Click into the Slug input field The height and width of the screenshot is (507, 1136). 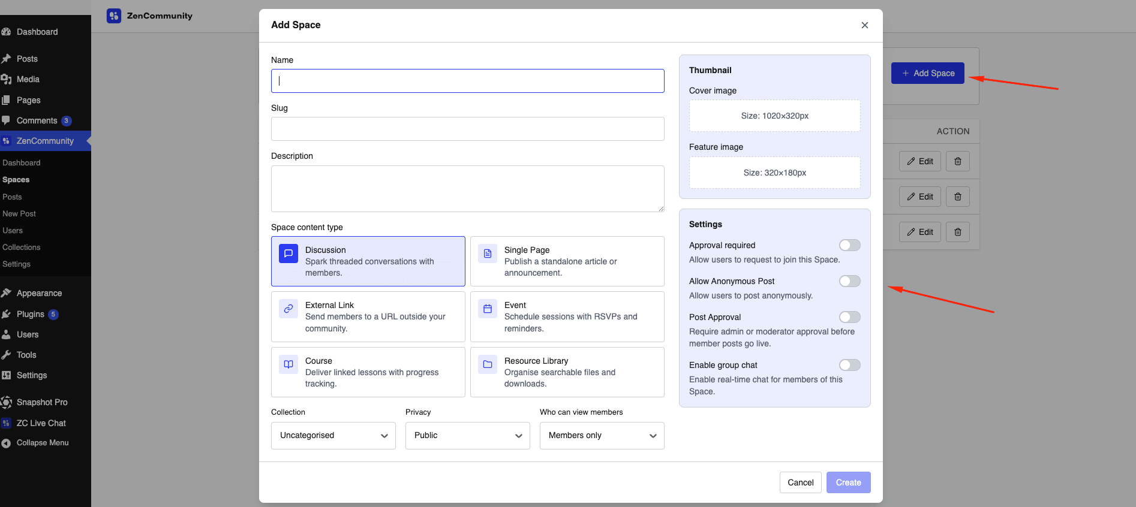468,129
